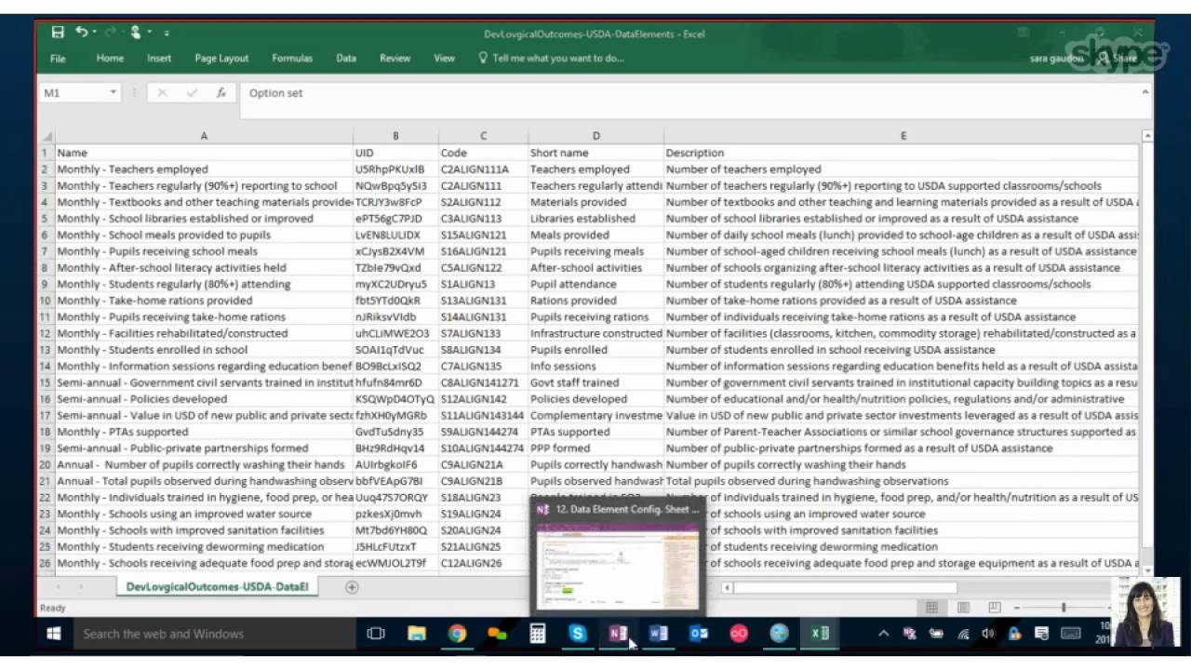Screen dimensions: 1191x670
Task: Click the Name Box showing M1
Action: click(x=73, y=93)
